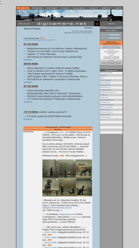
Task: Open the 10.01.2026 FB post link
Action: 51,237
